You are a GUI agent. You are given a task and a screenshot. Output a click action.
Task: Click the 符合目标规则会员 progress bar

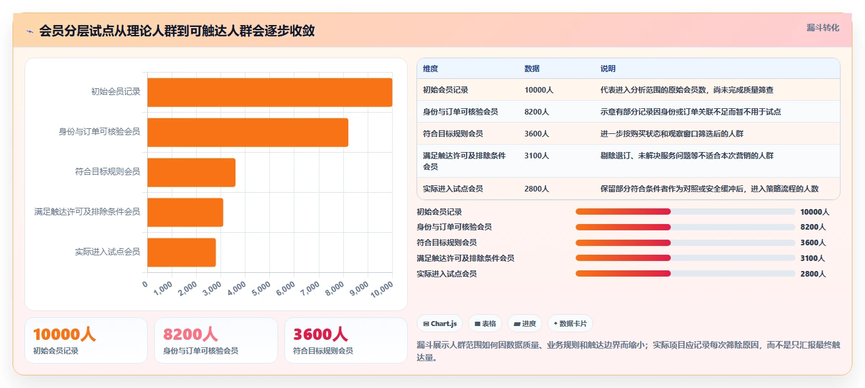tap(685, 243)
